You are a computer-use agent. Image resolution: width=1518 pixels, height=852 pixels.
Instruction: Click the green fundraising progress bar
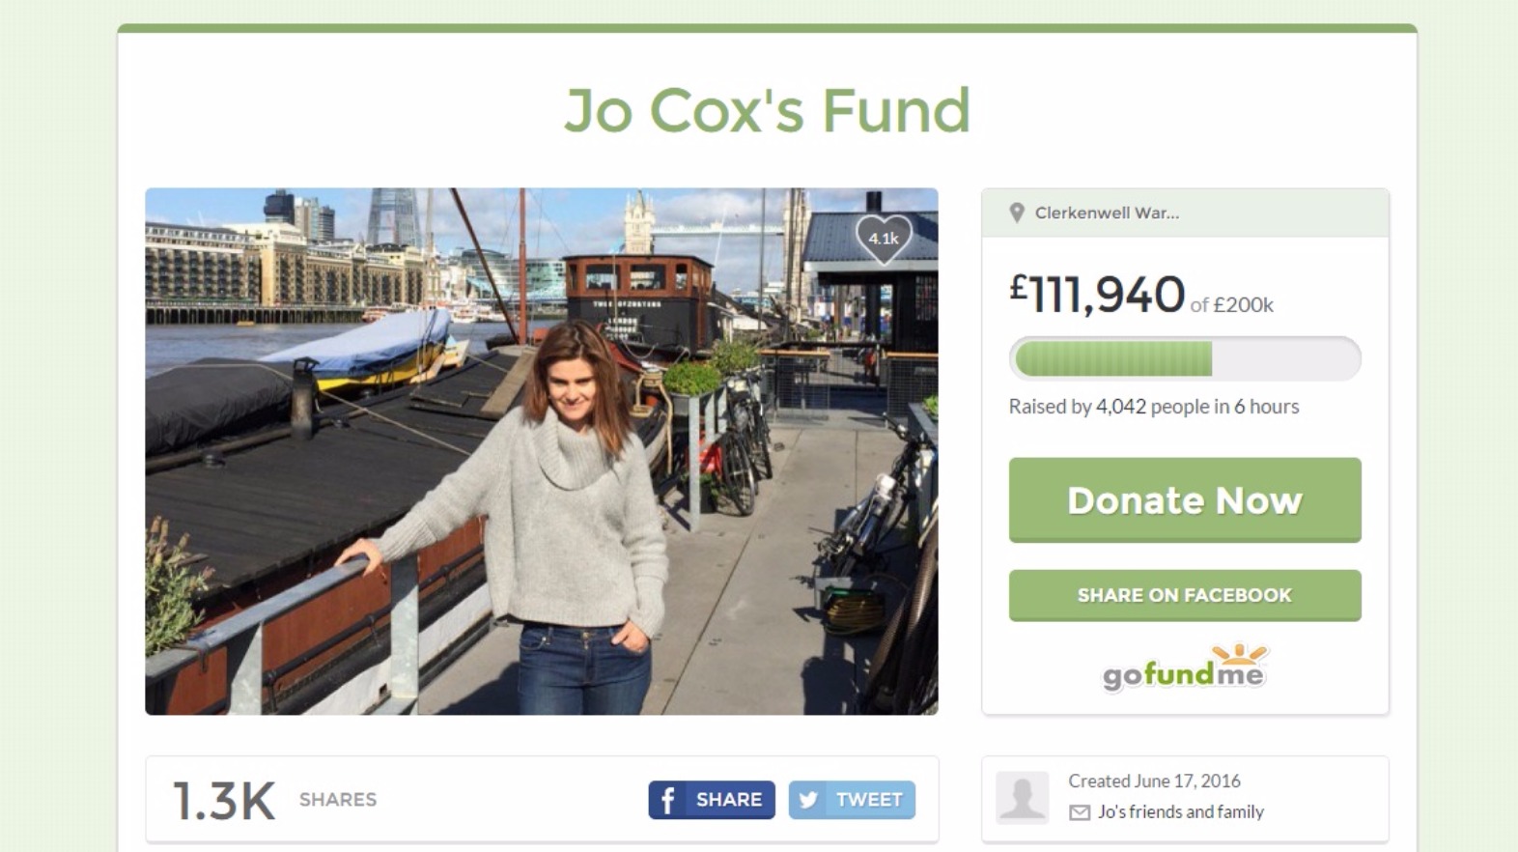click(x=1185, y=358)
